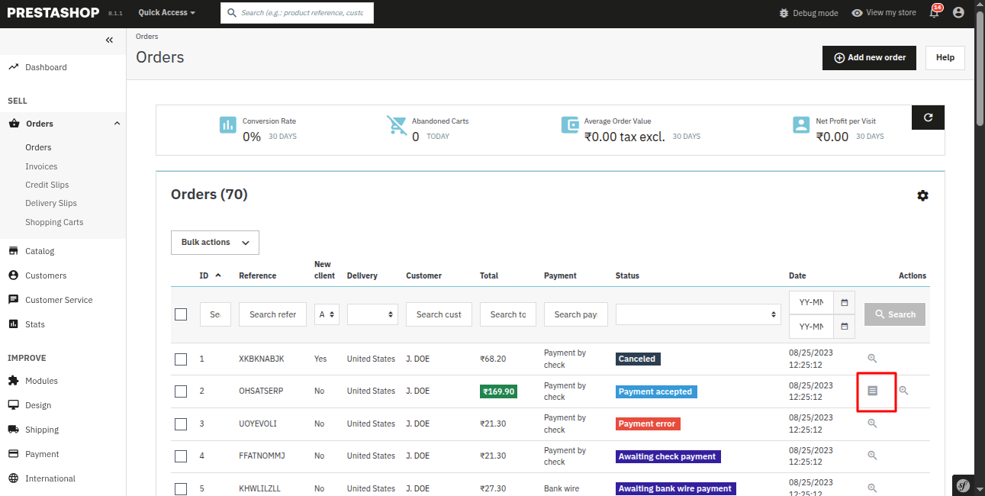
Task: View order KHWLILZLL with magnifier icon
Action: tap(872, 488)
